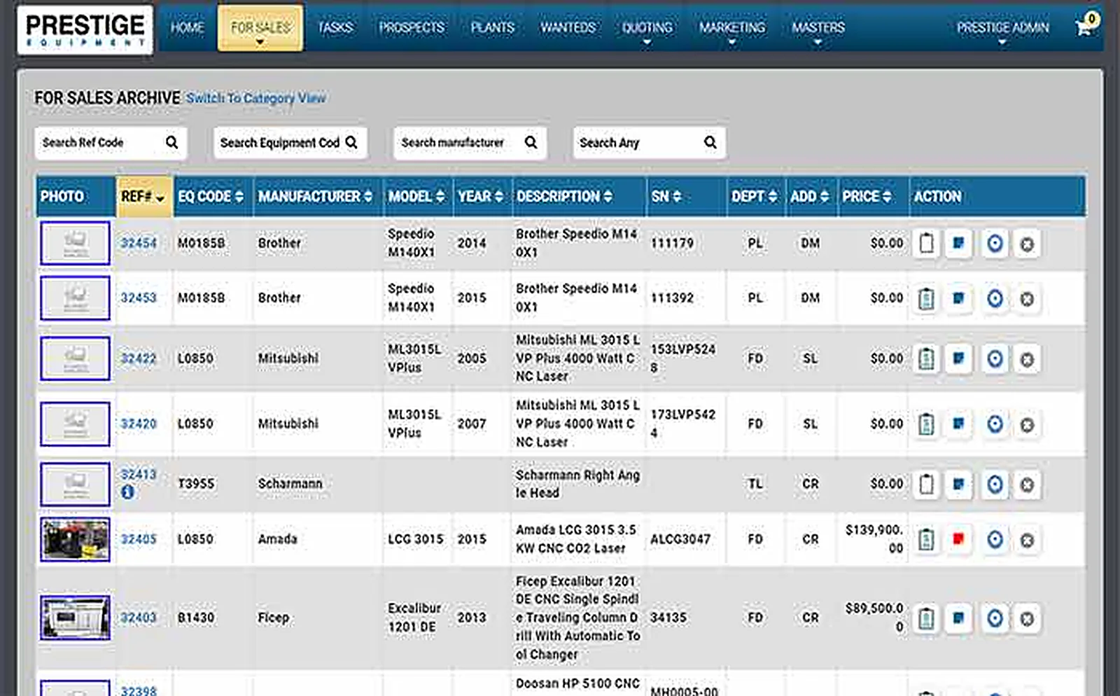
Task: Sort table by Year column
Action: tap(480, 197)
